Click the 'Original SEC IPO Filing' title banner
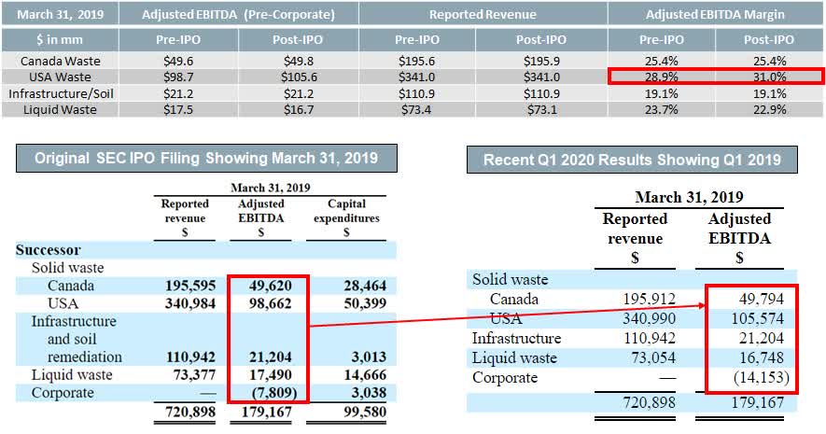Image resolution: width=826 pixels, height=434 pixels. [205, 158]
